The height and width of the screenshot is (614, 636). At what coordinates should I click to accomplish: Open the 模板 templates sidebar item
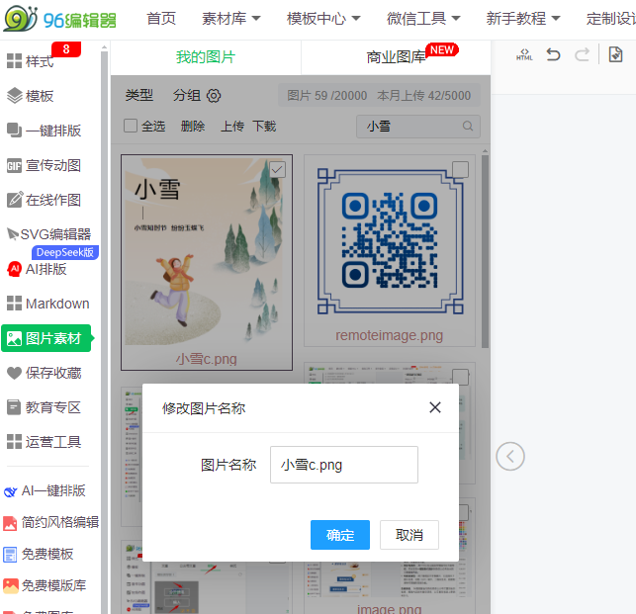[x=40, y=96]
